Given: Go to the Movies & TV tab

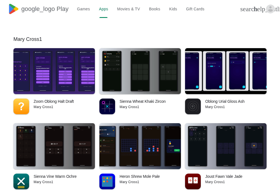Looking at the screenshot, I should (x=129, y=9).
